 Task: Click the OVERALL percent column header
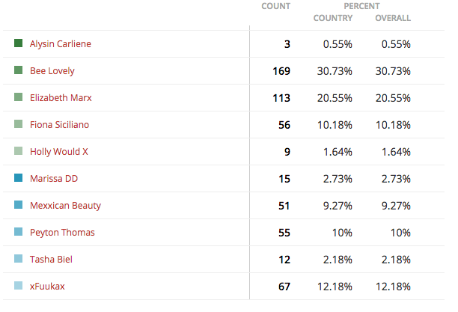[x=393, y=18]
